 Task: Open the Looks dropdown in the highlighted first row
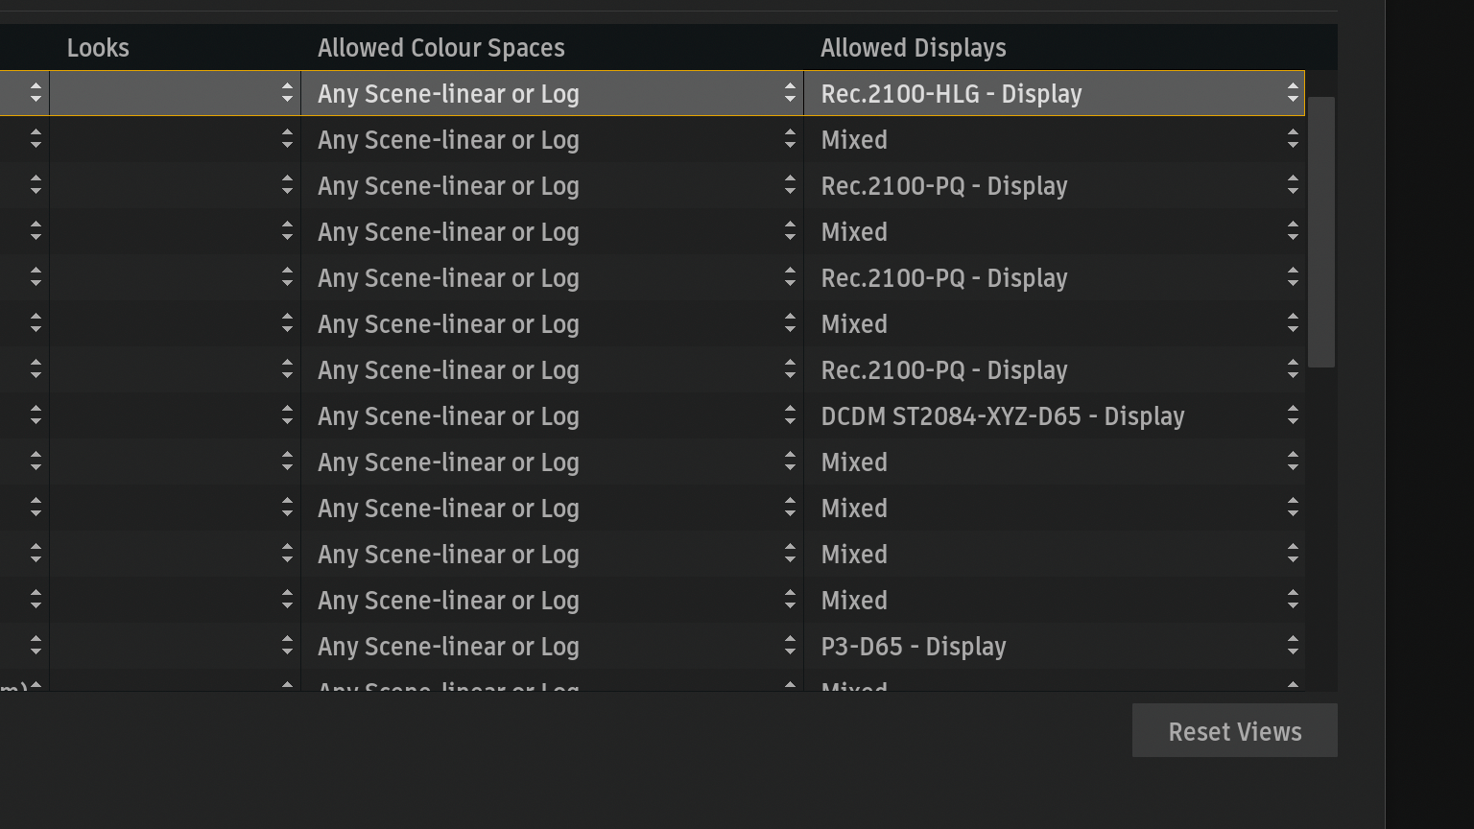175,93
